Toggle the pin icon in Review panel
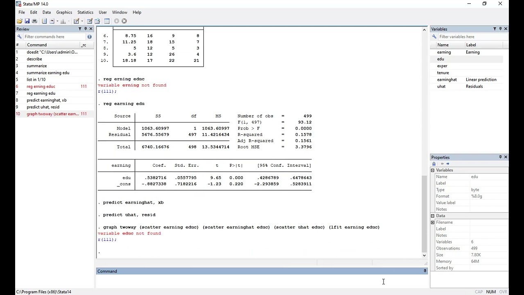 pyautogui.click(x=86, y=29)
